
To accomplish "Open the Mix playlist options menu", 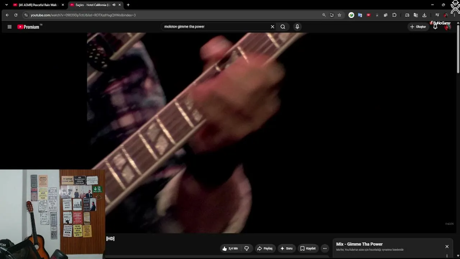I will (x=447, y=256).
